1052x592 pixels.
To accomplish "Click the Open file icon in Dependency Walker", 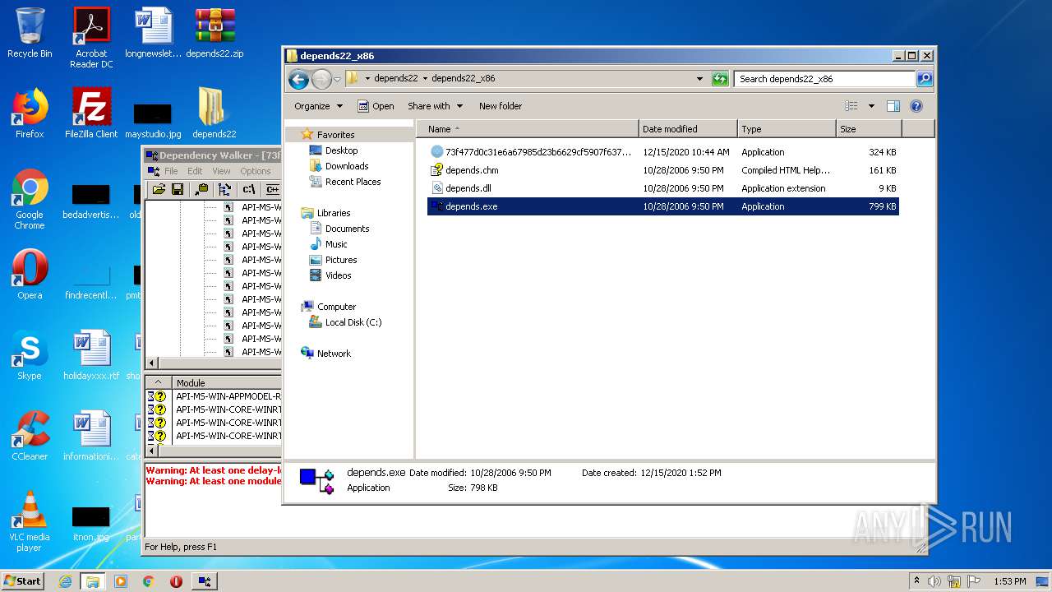I will tap(159, 189).
